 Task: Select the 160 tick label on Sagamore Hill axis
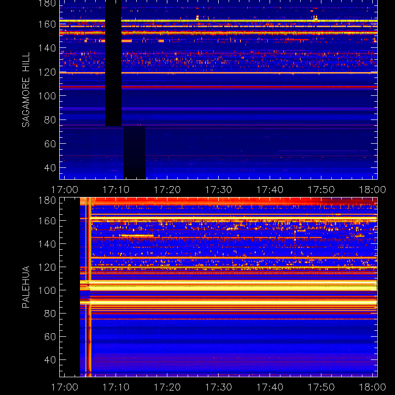pos(47,24)
